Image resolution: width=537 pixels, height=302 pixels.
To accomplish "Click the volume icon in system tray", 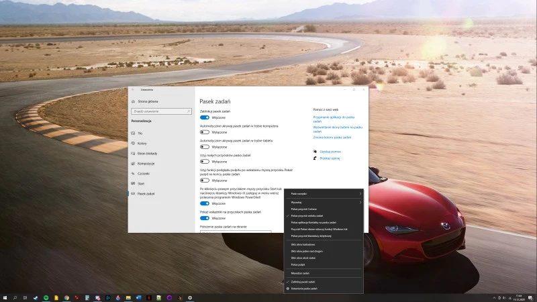I will pyautogui.click(x=505, y=298).
